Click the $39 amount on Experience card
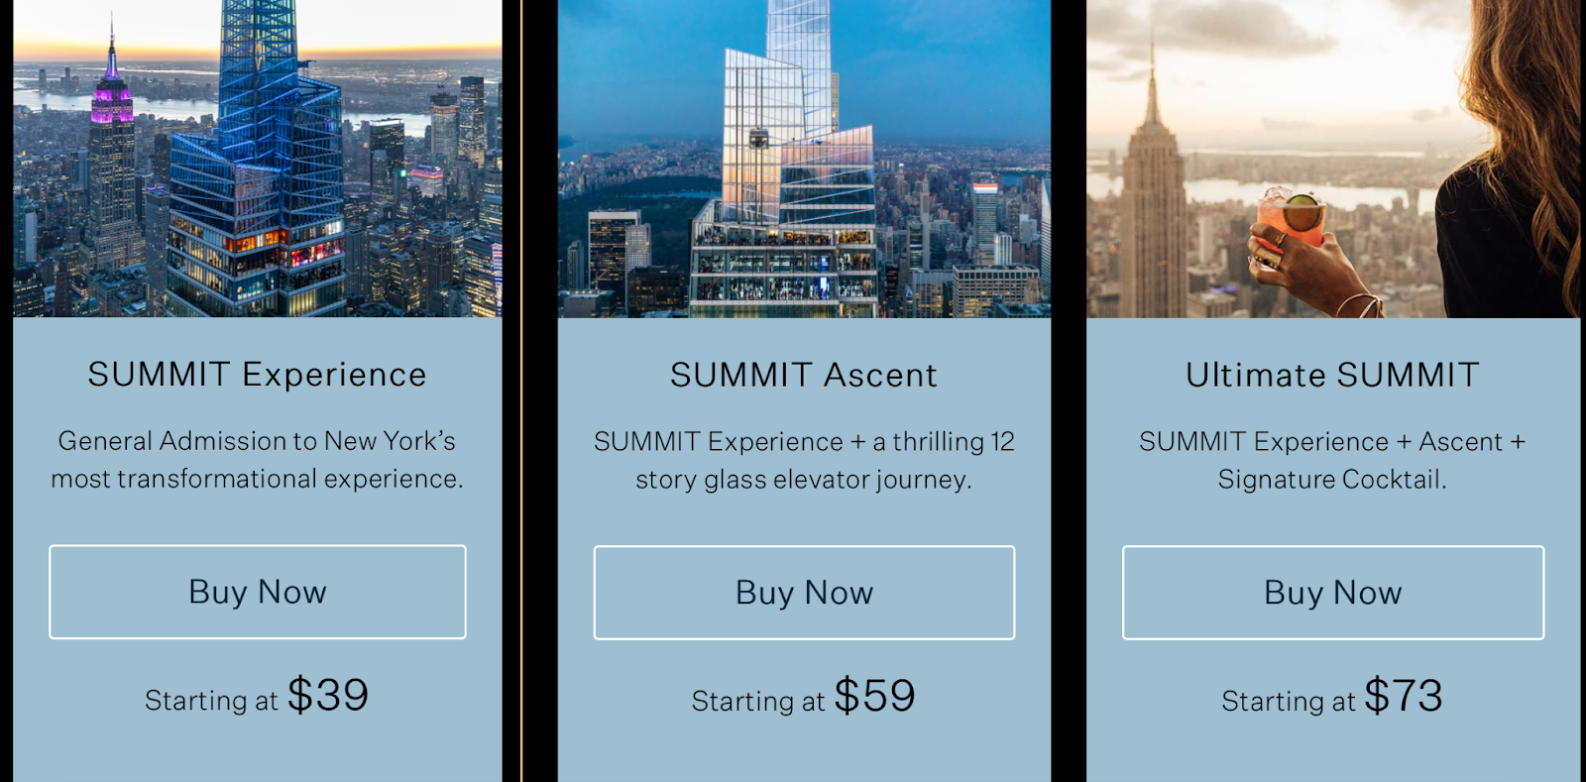Screen dimensions: 1586x782 click(328, 695)
